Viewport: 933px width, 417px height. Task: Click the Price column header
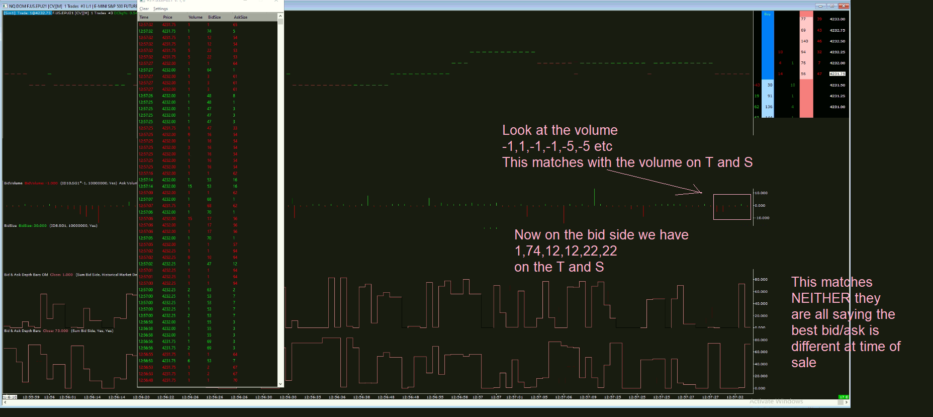(x=167, y=17)
